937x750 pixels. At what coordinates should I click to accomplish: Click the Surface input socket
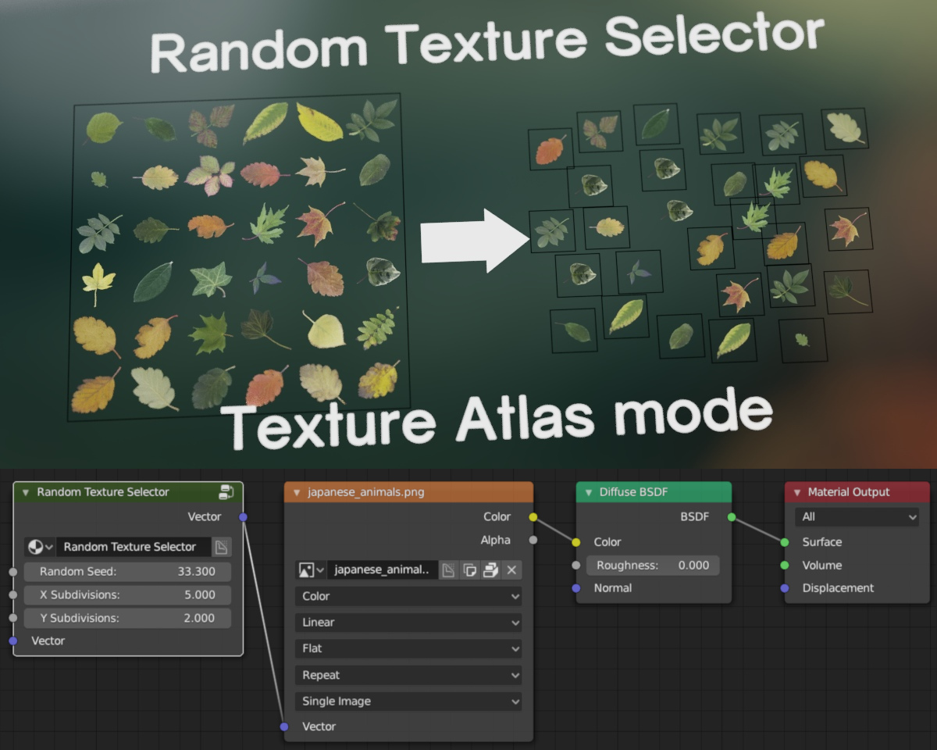[785, 542]
